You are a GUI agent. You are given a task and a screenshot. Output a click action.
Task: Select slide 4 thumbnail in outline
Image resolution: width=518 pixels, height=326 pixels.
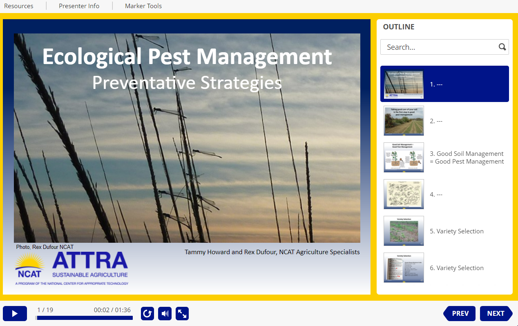coord(404,194)
